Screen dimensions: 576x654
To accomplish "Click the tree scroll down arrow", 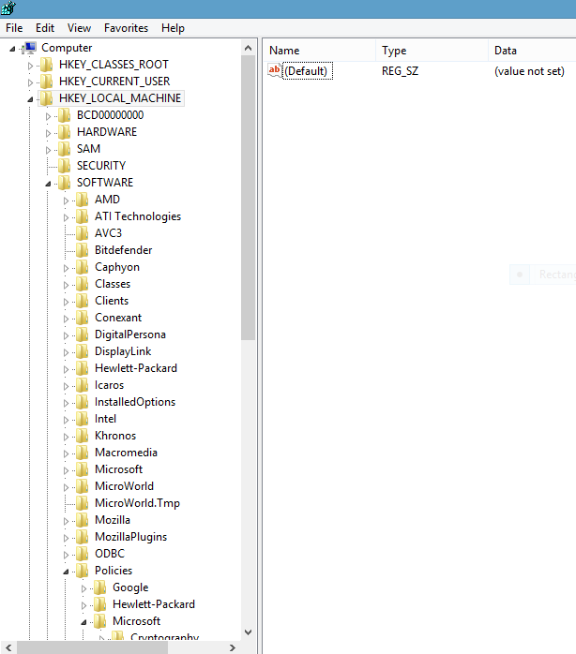I will click(248, 632).
